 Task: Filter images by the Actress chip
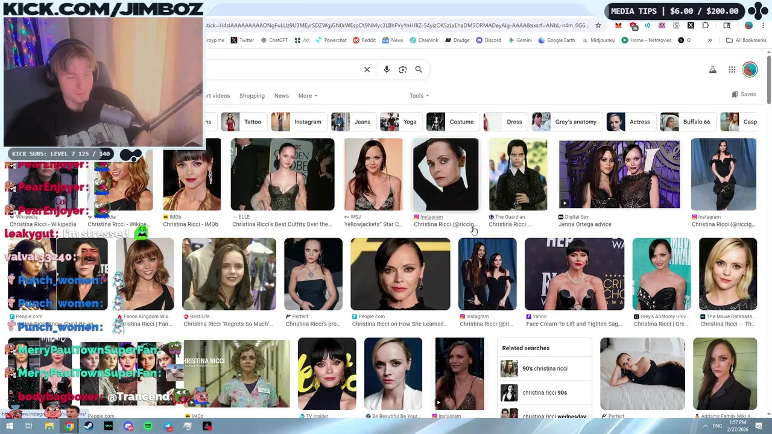coord(631,122)
